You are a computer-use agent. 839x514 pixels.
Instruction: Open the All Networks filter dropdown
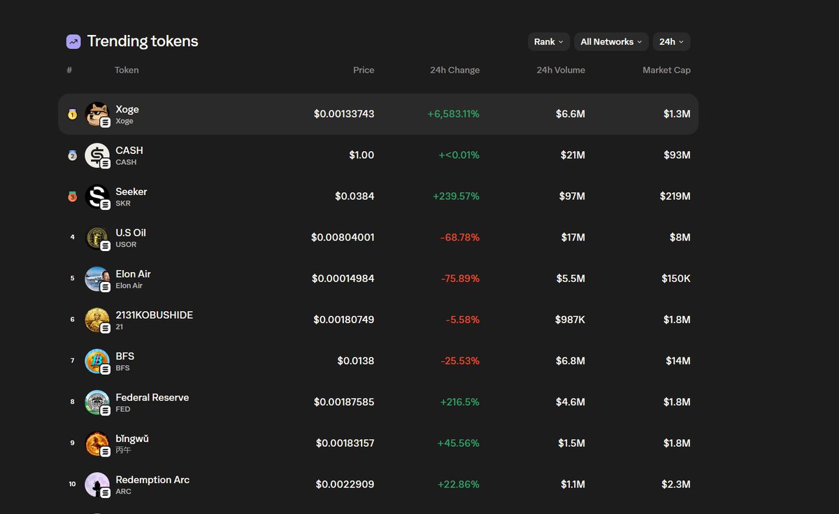point(611,42)
